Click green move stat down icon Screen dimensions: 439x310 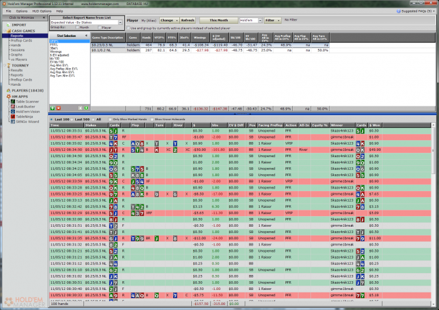point(87,108)
